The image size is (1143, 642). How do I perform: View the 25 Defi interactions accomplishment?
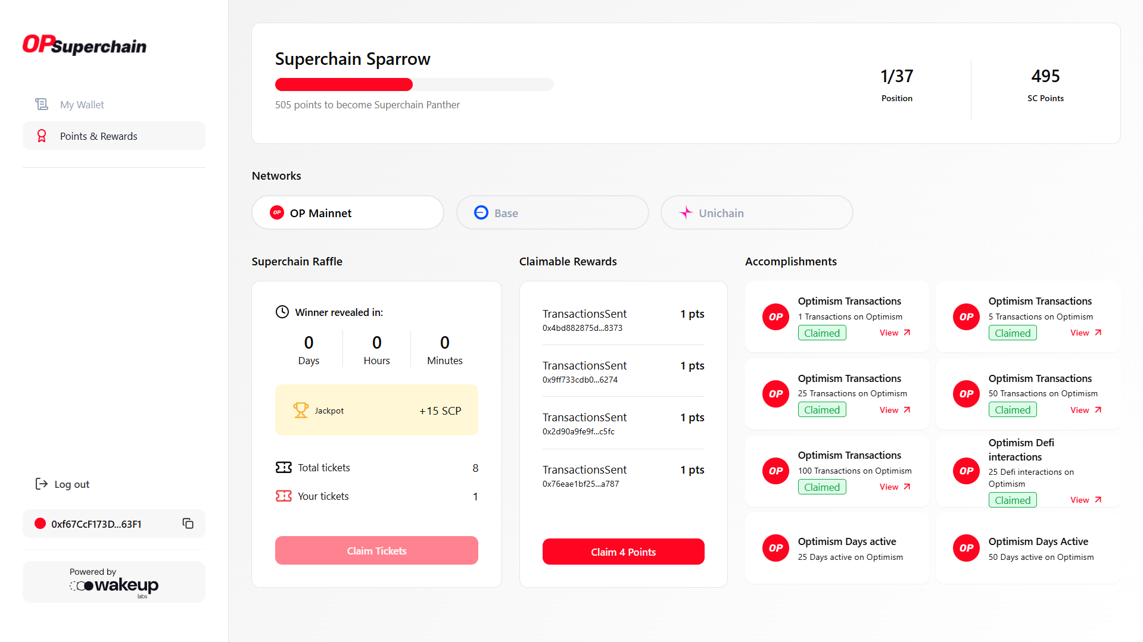[1086, 500]
